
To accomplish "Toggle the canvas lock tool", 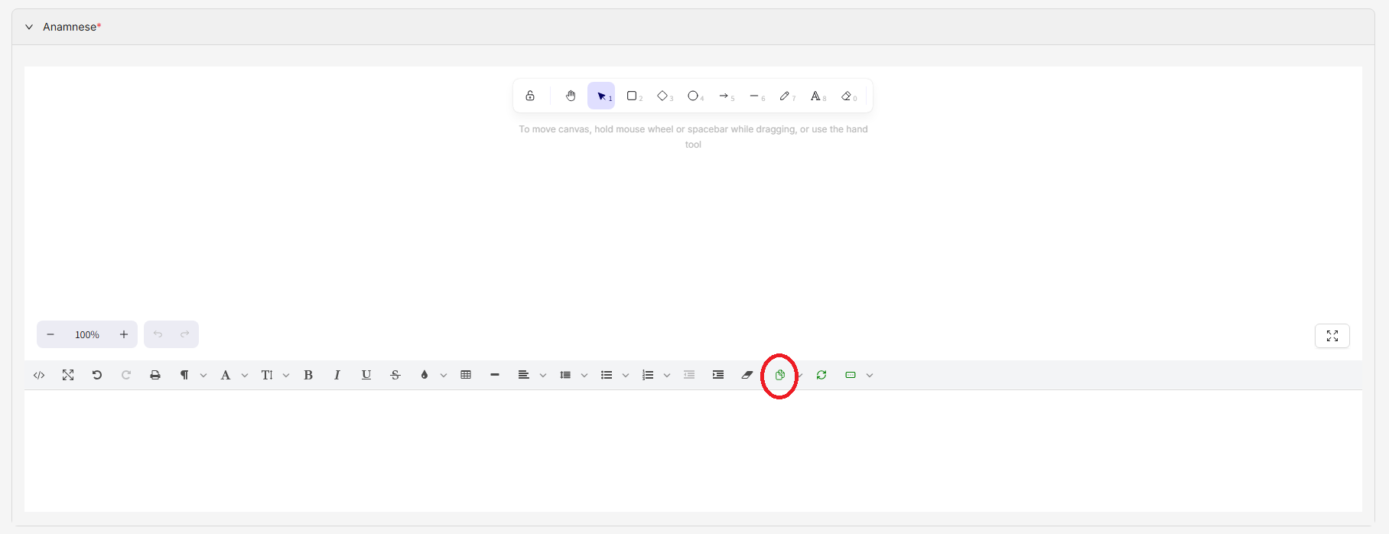I will point(530,96).
